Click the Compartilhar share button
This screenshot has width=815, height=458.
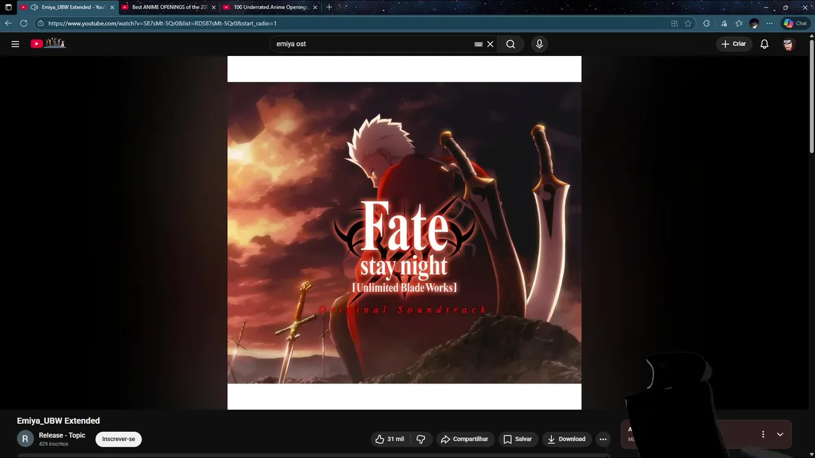tap(465, 439)
